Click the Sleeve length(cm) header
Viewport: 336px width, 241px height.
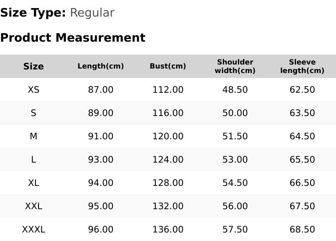click(x=302, y=66)
